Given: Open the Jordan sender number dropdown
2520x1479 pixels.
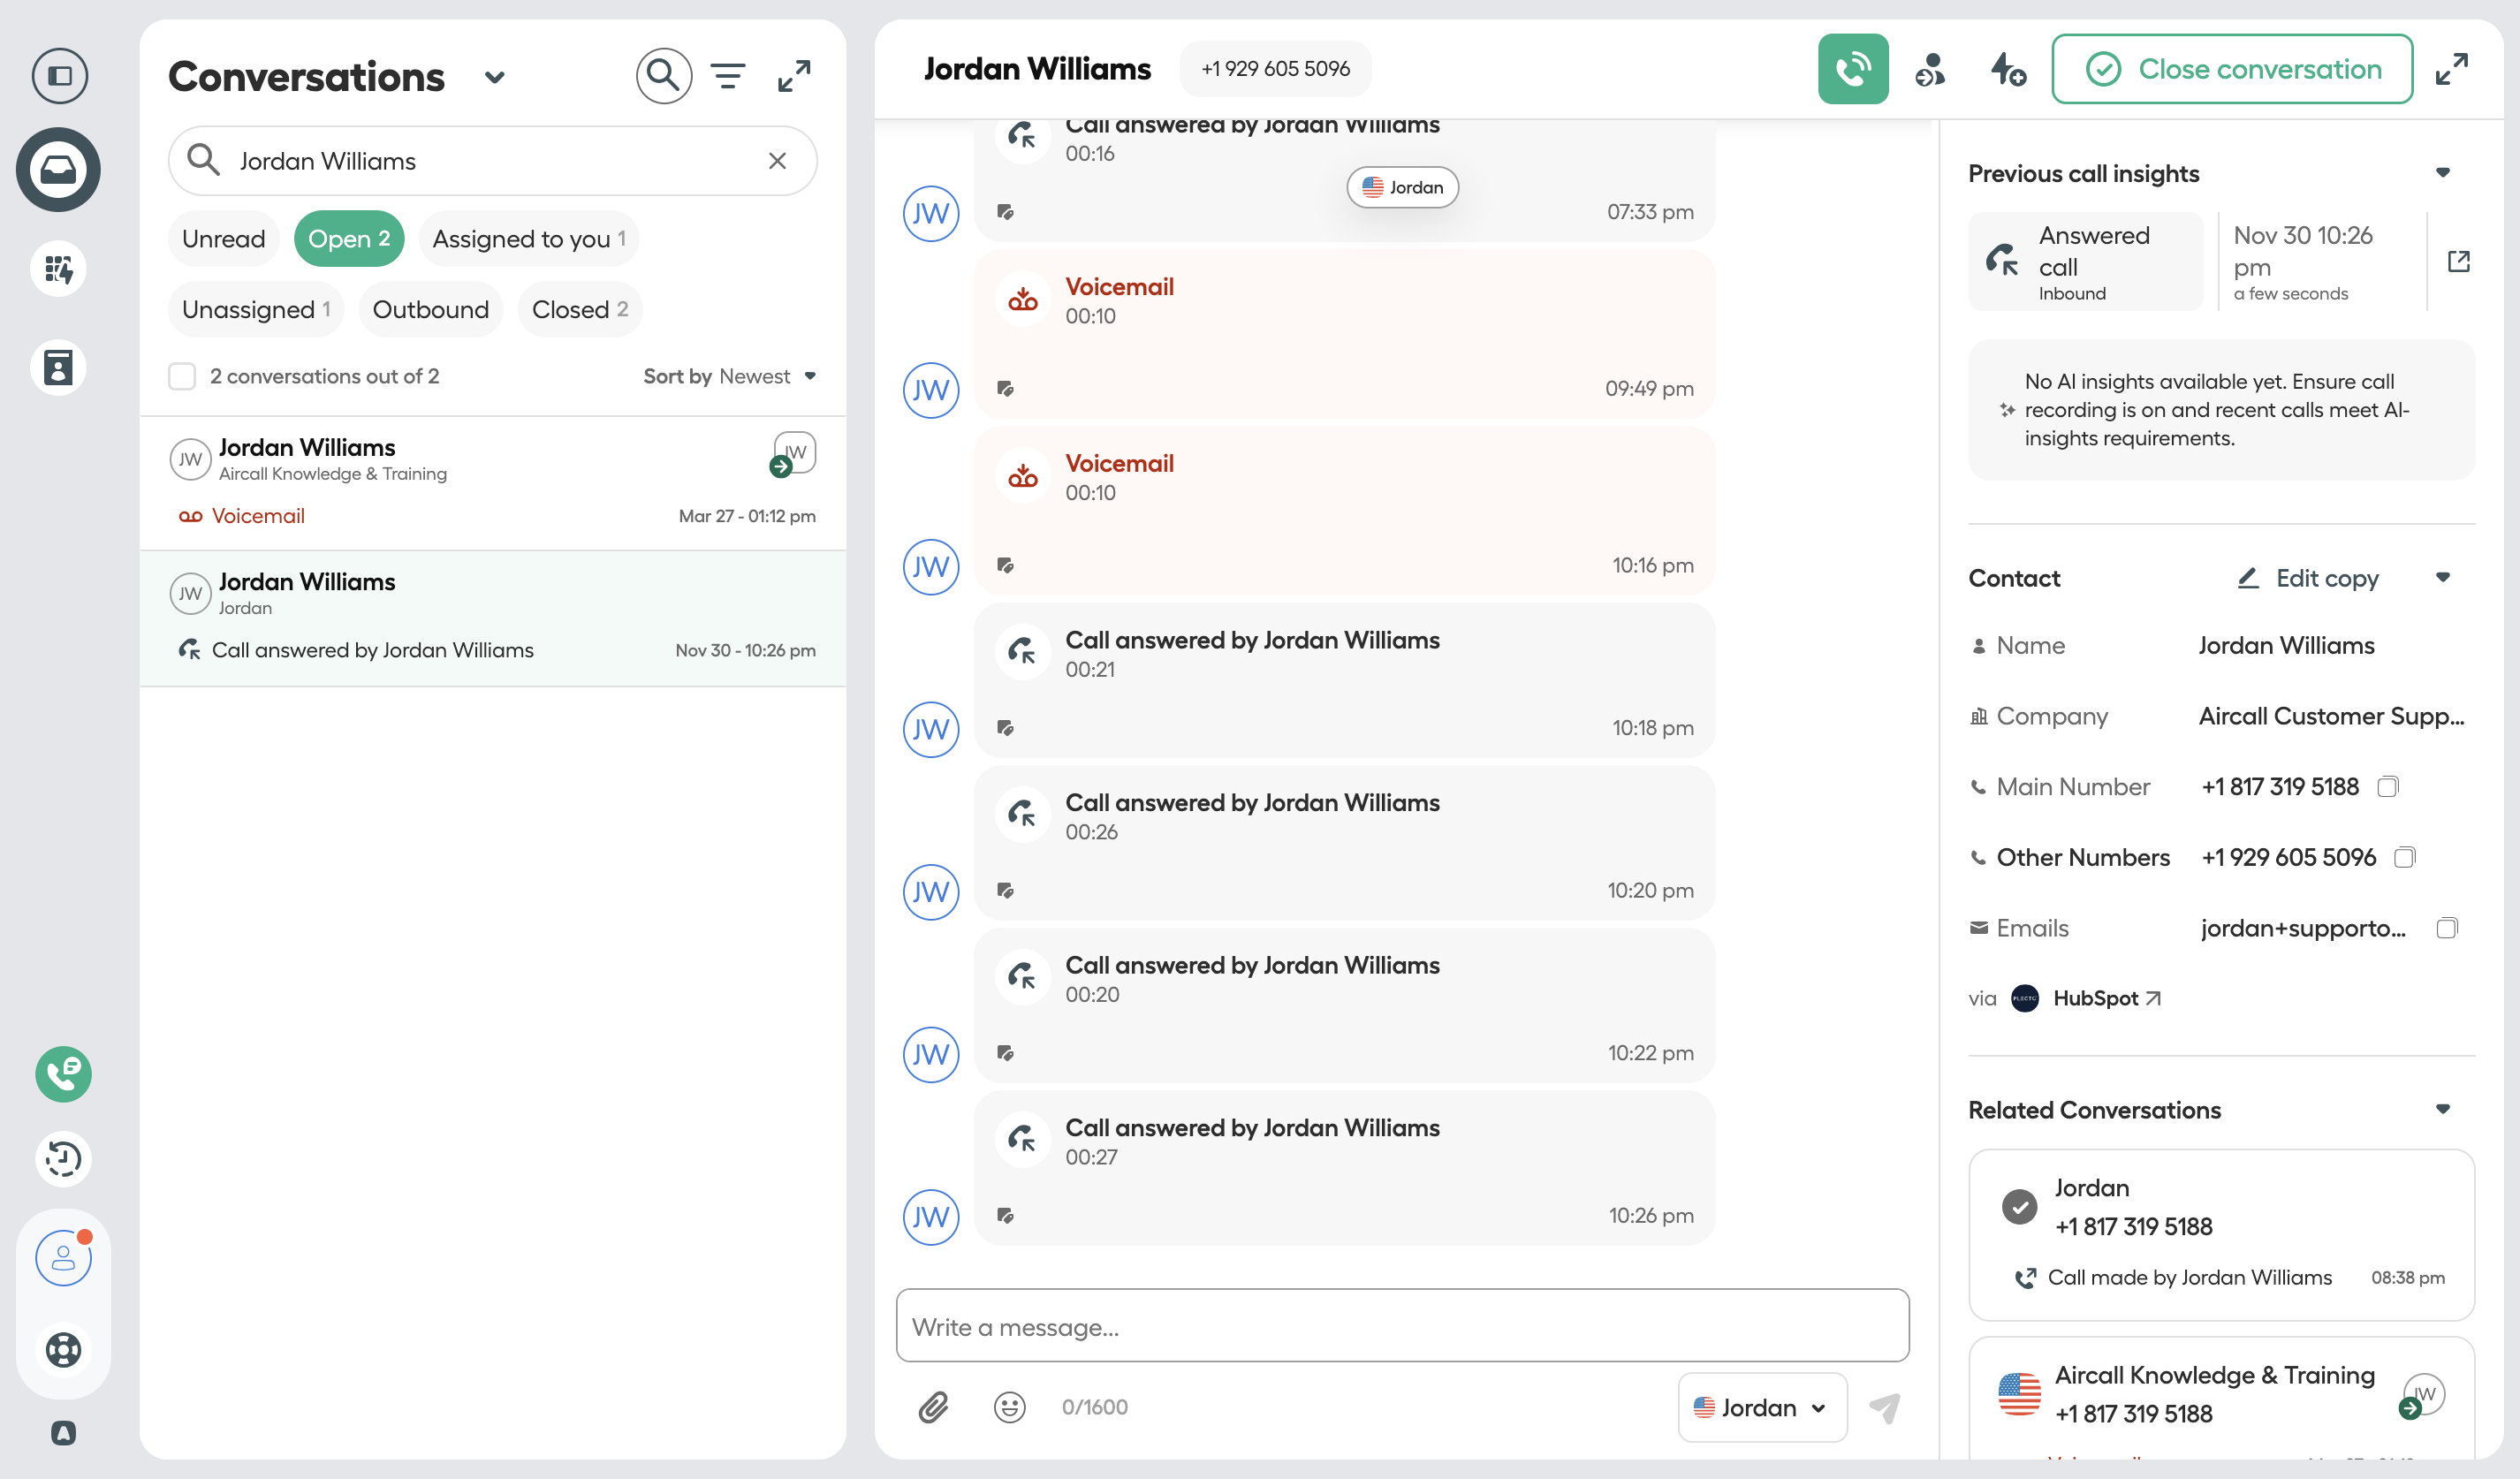Looking at the screenshot, I should pyautogui.click(x=1762, y=1407).
